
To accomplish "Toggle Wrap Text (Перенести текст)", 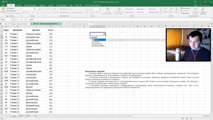I will tap(66, 9).
